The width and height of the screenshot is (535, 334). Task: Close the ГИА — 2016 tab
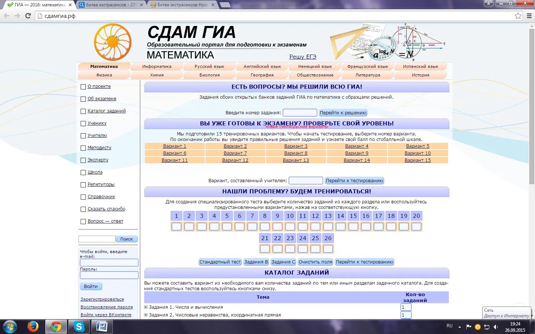tap(70, 5)
